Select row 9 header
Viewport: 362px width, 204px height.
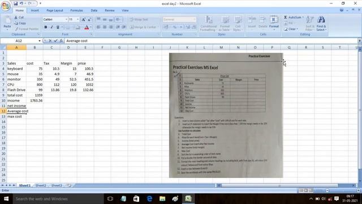[x=3, y=95]
